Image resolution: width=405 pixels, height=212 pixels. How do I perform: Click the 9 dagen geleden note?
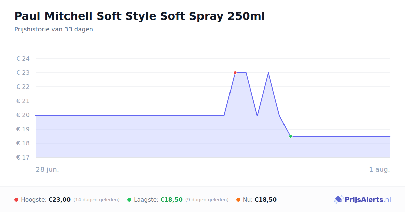pos(207,200)
